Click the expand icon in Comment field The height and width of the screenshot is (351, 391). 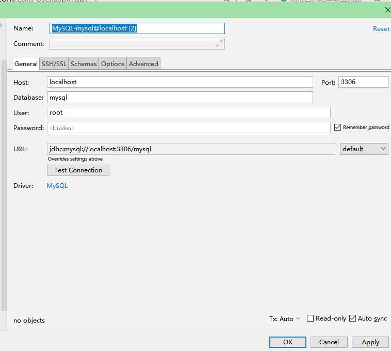219,44
